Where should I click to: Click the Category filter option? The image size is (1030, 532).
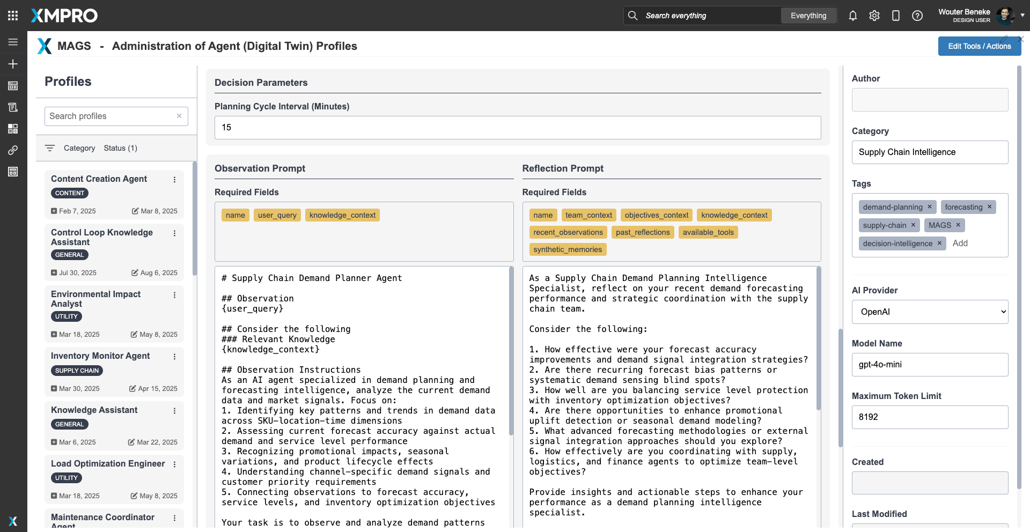[79, 148]
